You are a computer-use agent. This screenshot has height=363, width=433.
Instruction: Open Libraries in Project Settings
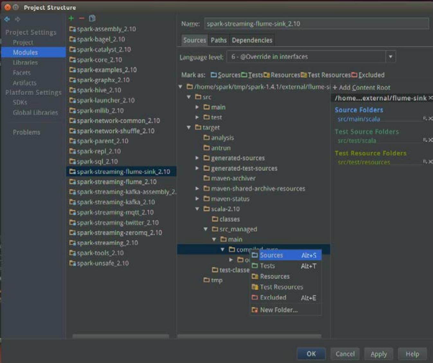[x=25, y=62]
